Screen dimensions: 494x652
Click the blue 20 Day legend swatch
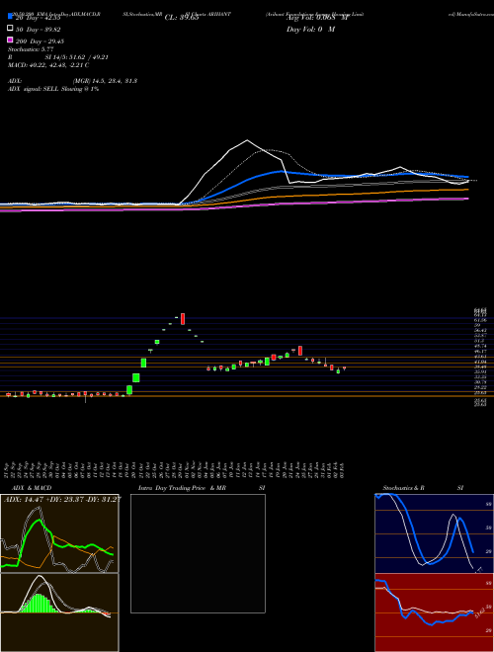coord(10,17)
